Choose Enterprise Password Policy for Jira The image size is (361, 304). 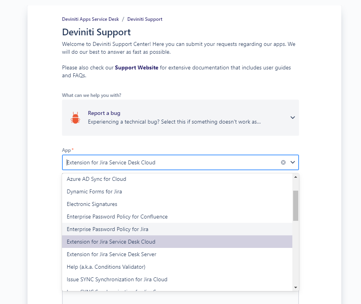pyautogui.click(x=177, y=229)
